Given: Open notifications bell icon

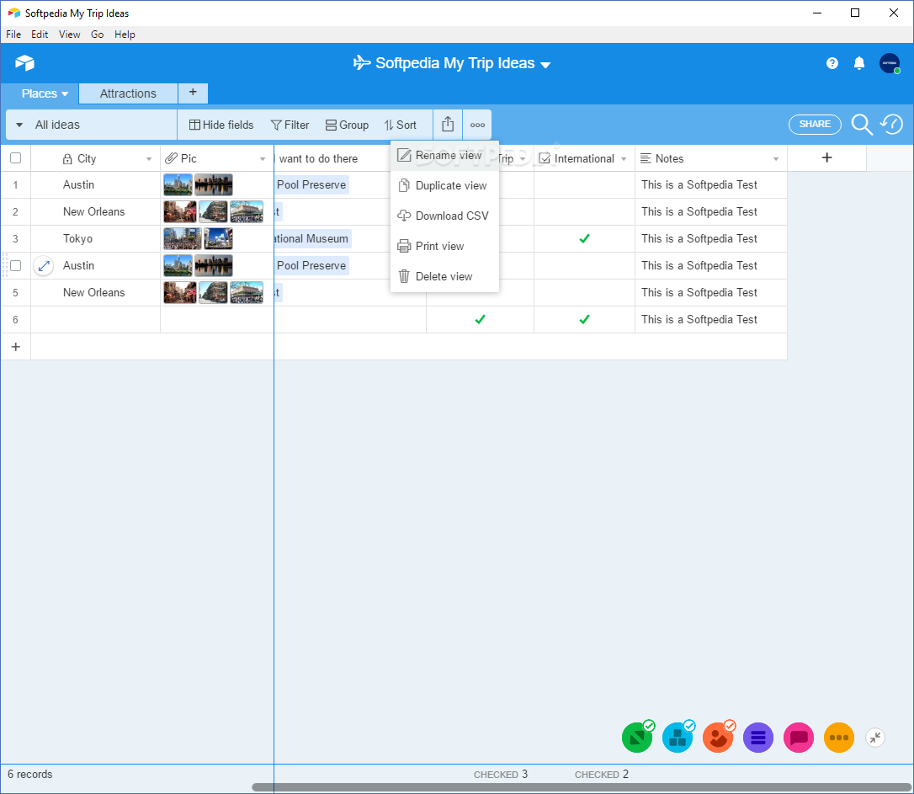Looking at the screenshot, I should pyautogui.click(x=858, y=63).
